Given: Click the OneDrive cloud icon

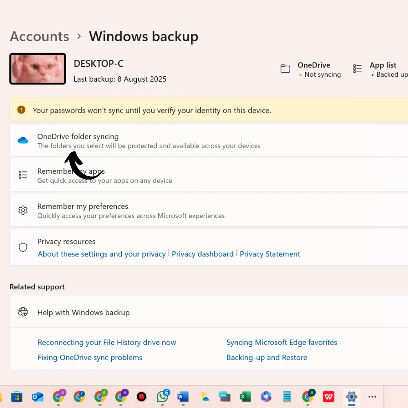Looking at the screenshot, I should (x=23, y=140).
